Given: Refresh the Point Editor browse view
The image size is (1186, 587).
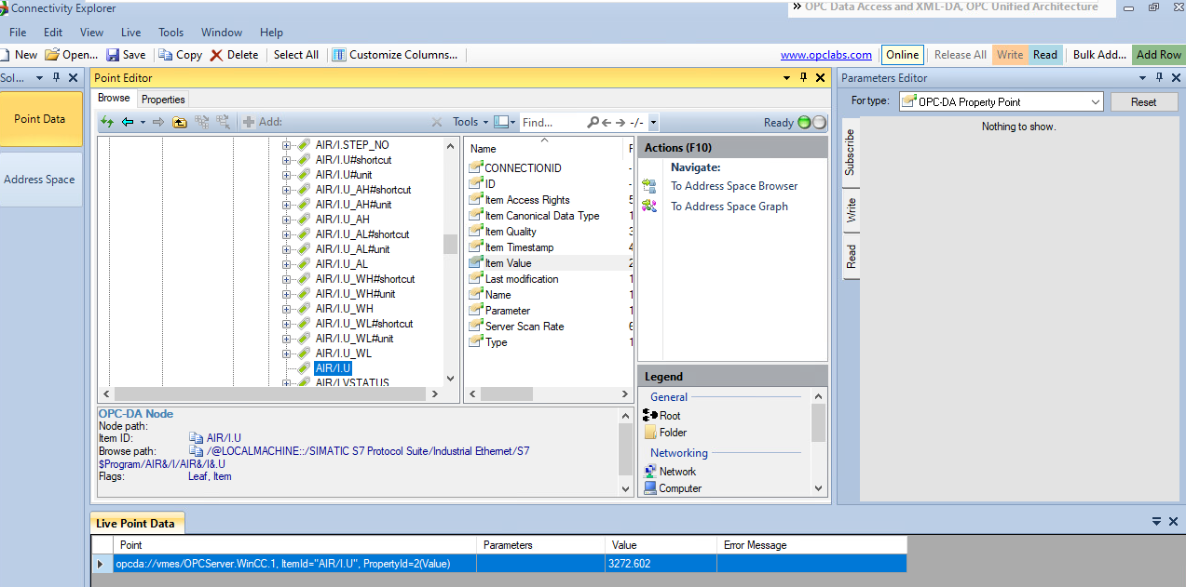Looking at the screenshot, I should point(107,122).
